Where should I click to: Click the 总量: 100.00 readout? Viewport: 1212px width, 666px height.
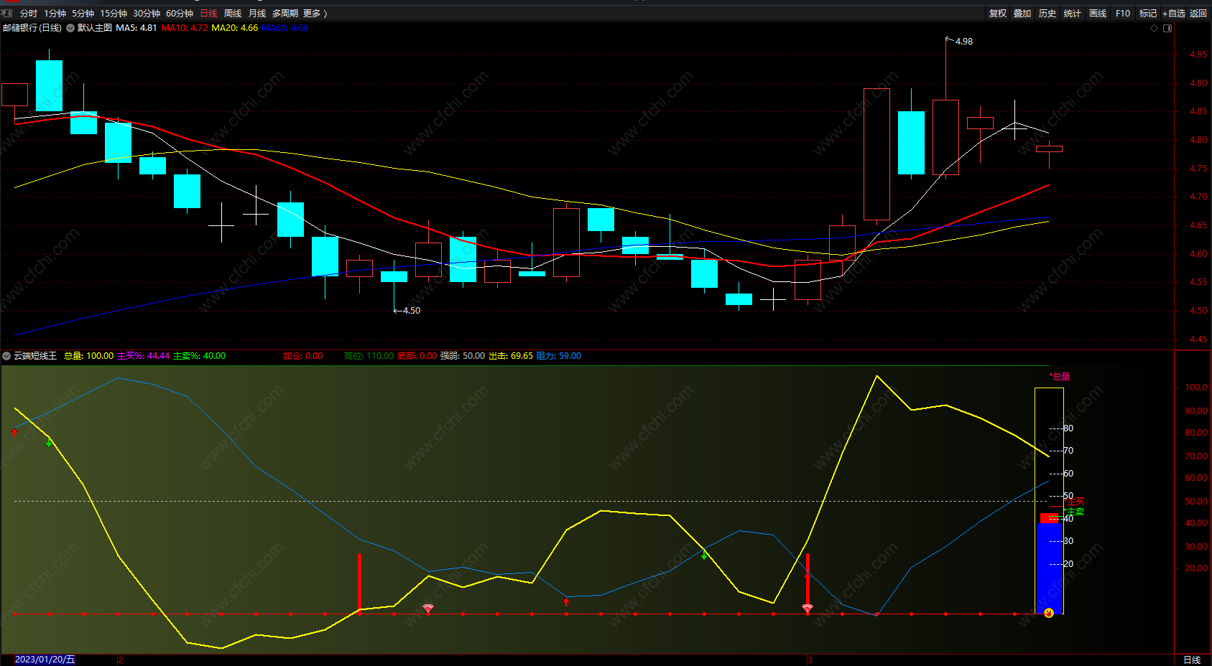pyautogui.click(x=89, y=356)
